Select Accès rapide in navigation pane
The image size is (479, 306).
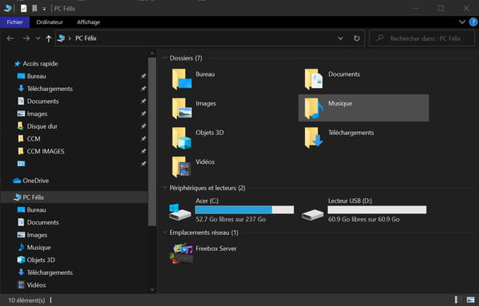click(40, 64)
